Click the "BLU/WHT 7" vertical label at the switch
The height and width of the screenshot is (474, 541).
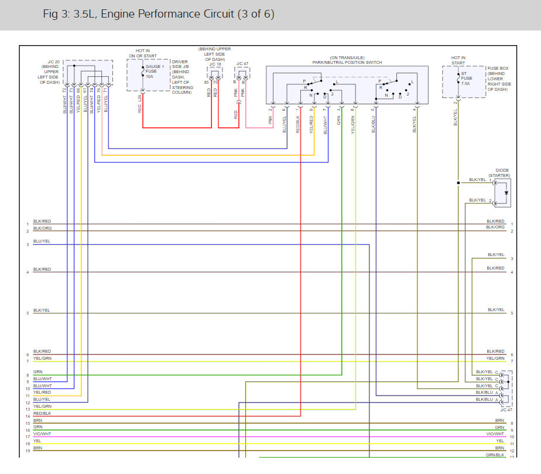[325, 121]
